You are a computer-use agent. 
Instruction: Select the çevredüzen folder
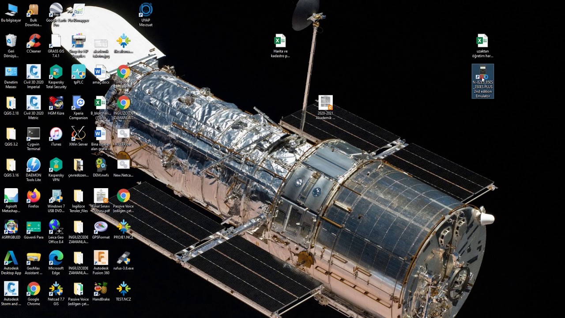[x=79, y=167]
